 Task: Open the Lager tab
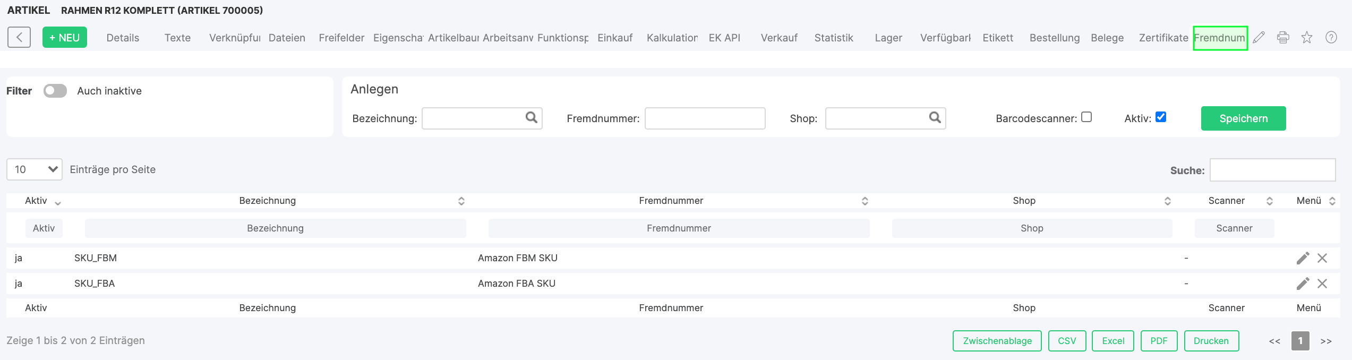tap(888, 38)
